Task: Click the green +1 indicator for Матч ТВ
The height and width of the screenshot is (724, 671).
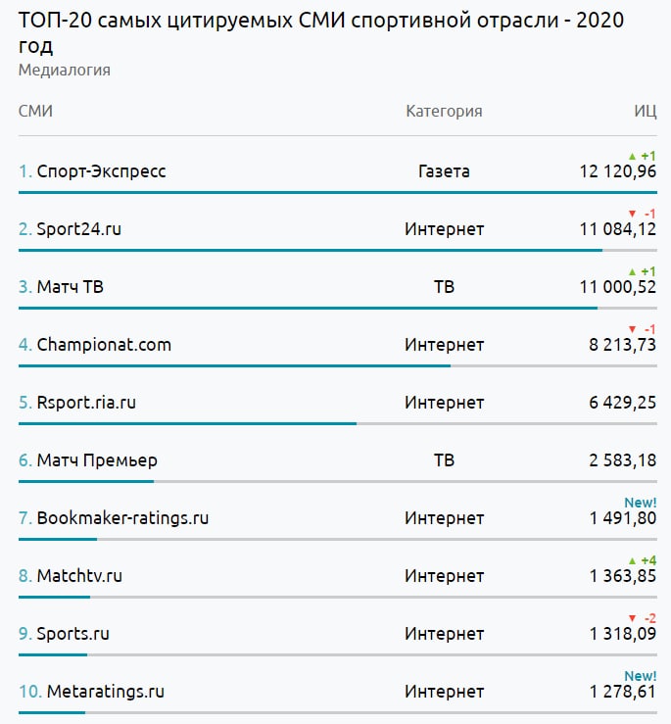Action: 642,271
